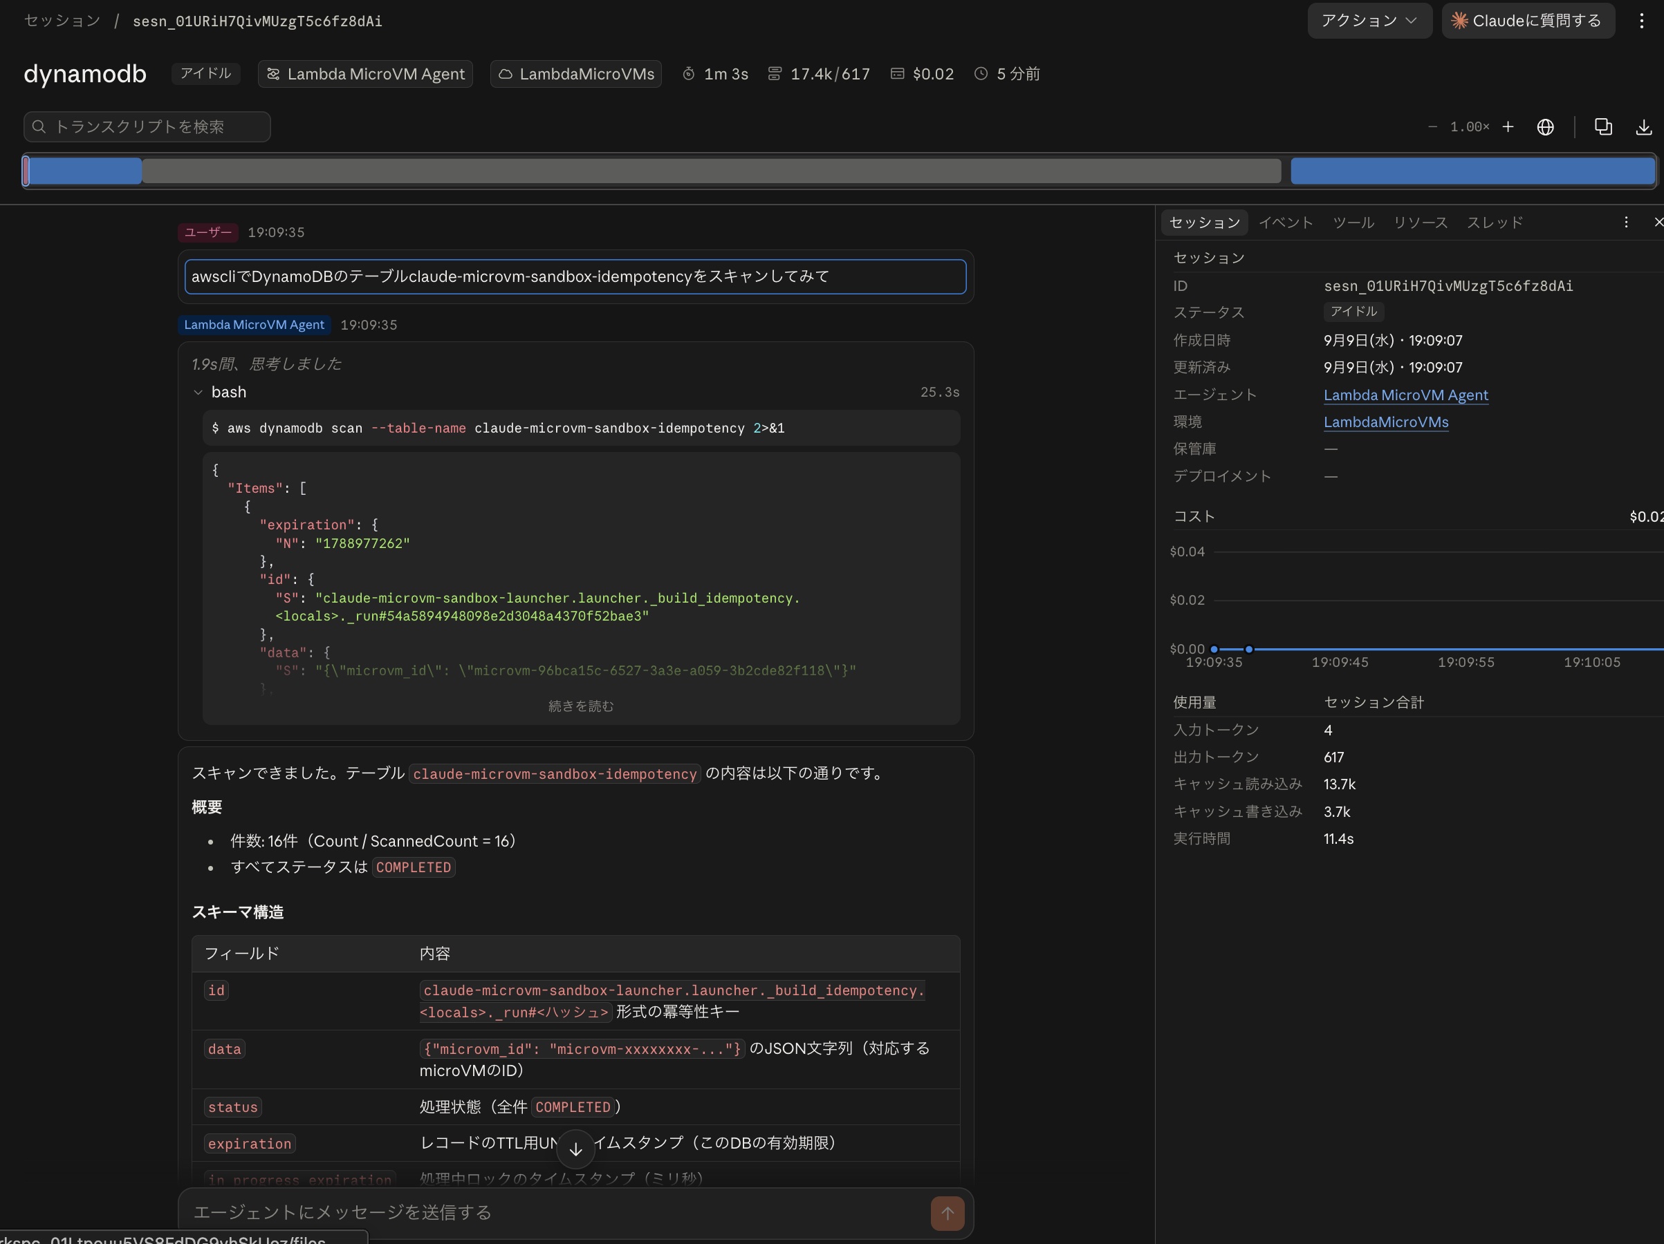The image size is (1664, 1244).
Task: Click the セッション breadcrumb link
Action: click(62, 20)
